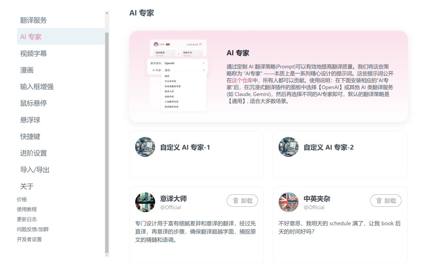The height and width of the screenshot is (271, 426).
Task: Switch to 输入框增强 settings
Action: (37, 87)
